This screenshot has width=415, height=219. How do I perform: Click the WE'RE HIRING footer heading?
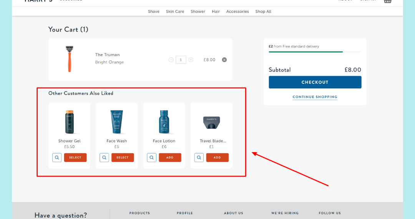click(x=285, y=213)
